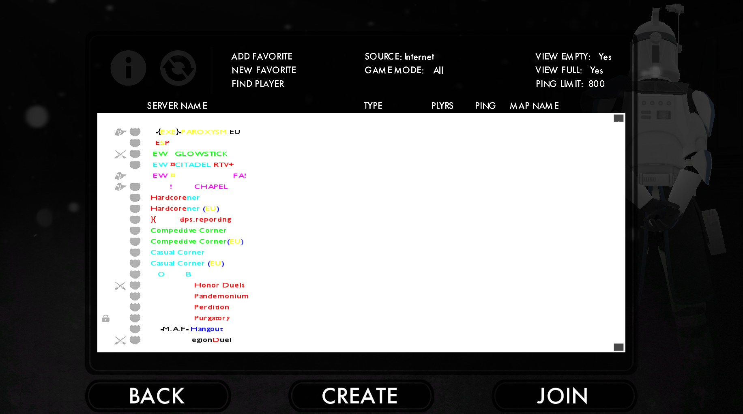The image size is (743, 414).
Task: Click the shield icon next to ESP server
Action: pos(135,143)
